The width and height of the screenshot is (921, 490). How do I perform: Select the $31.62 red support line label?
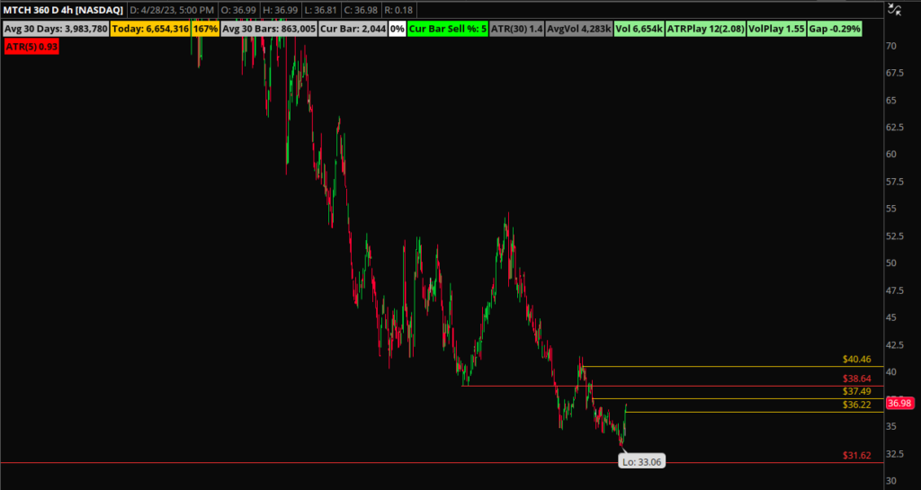(857, 456)
